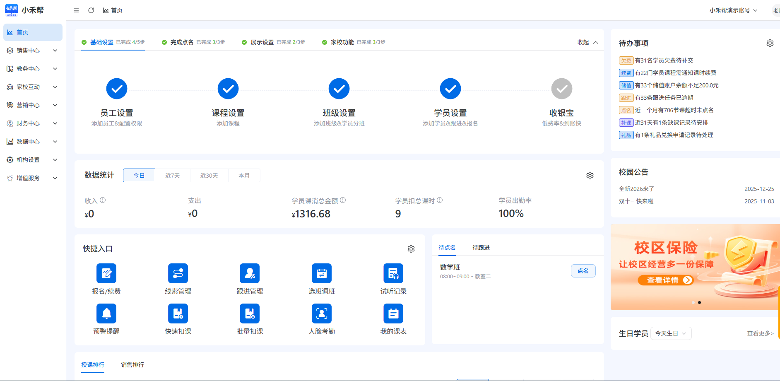The image size is (780, 381).
Task: Select the 今日 time range option
Action: click(x=139, y=176)
